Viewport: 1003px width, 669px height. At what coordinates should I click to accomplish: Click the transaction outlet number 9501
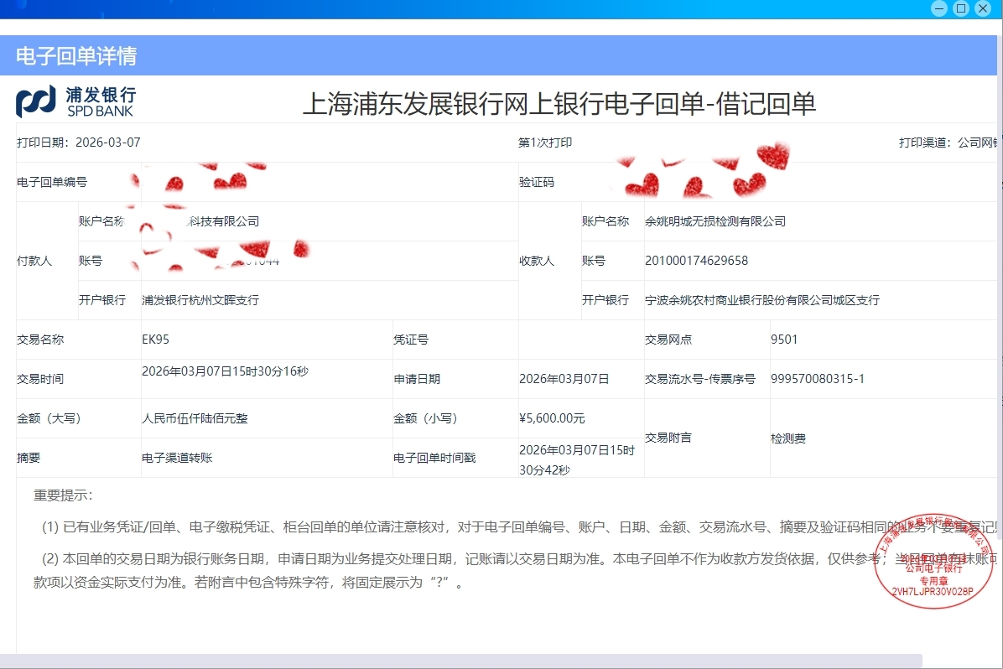tap(784, 340)
